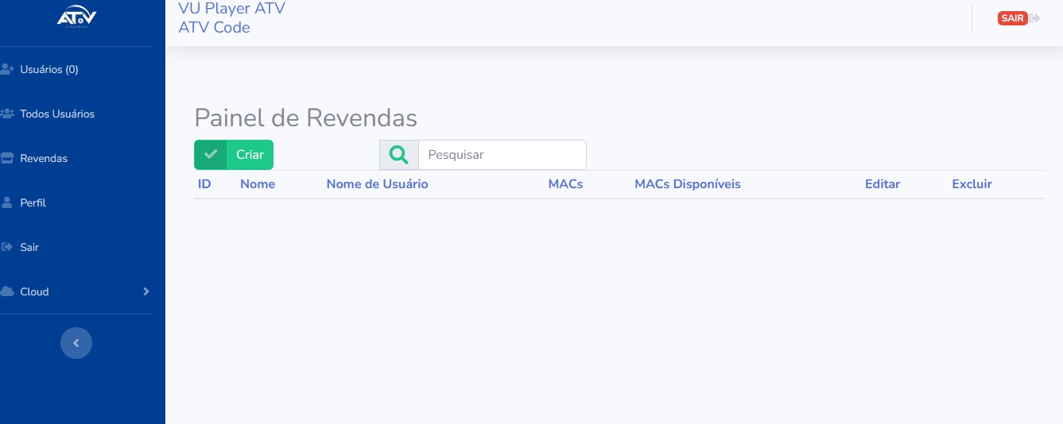Click the checkmark icon on Criar button

point(211,155)
